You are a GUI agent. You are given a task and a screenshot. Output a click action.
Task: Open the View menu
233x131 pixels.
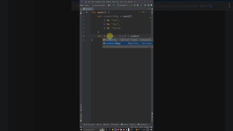coord(93,2)
